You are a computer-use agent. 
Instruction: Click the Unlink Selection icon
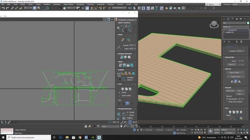pyautogui.click(x=16, y=8)
